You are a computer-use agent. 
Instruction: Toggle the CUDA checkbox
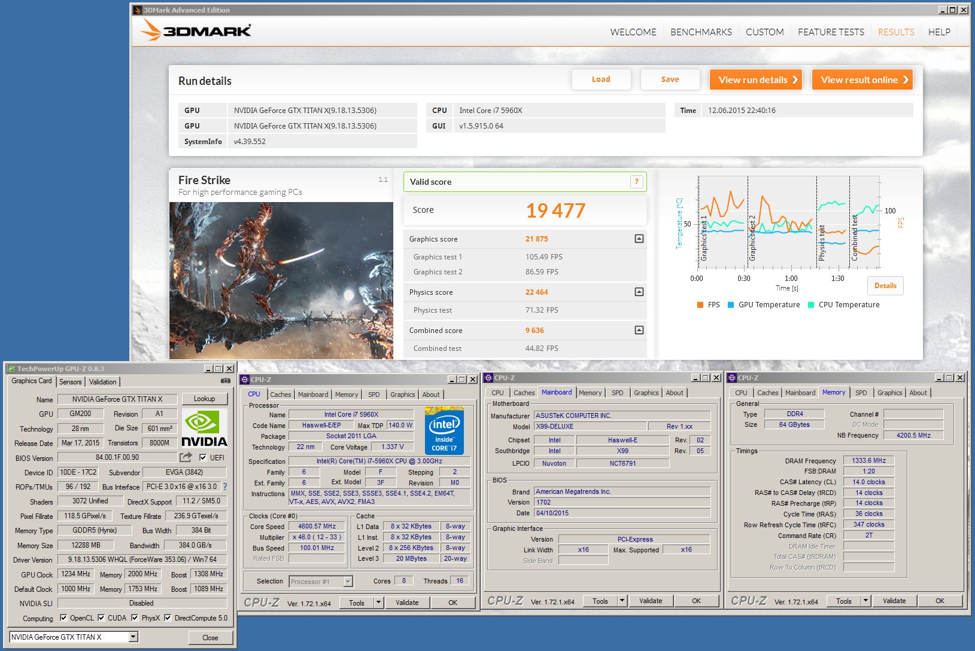point(101,618)
